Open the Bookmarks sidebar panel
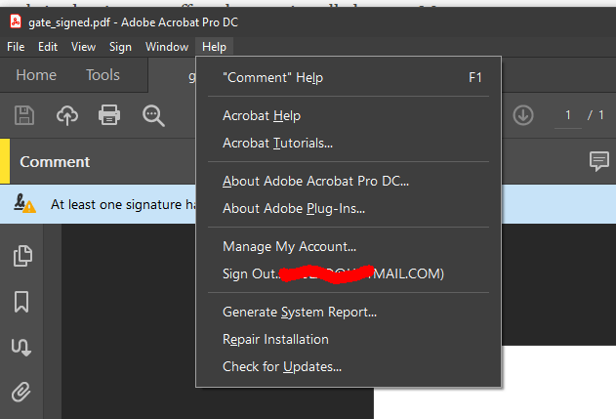616x419 pixels. tap(21, 302)
